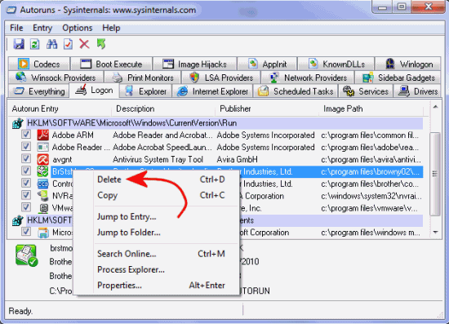Screen dimensions: 449x324
Task: Switch to the Internet Explorer tab
Action: (212, 91)
